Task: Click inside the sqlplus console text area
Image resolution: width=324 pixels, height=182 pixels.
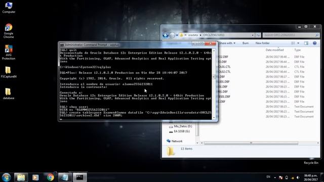Action: pyautogui.click(x=136, y=84)
